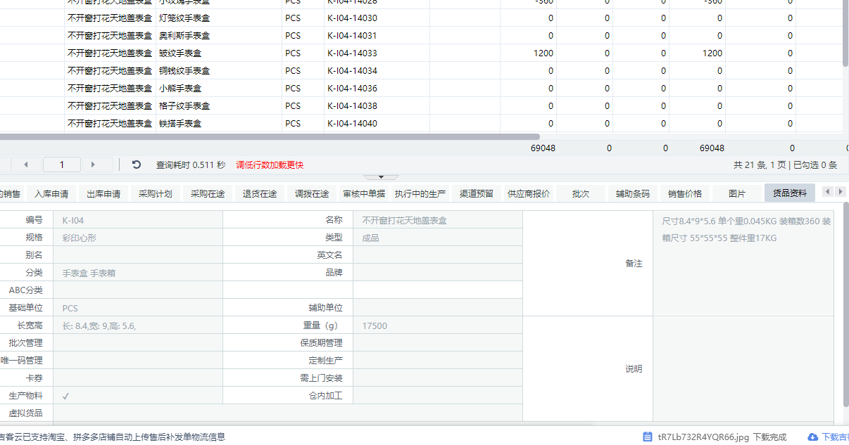Viewport: 849px width, 445px height.
Task: Toggle the 虚拟货品 option
Action: [x=288, y=413]
